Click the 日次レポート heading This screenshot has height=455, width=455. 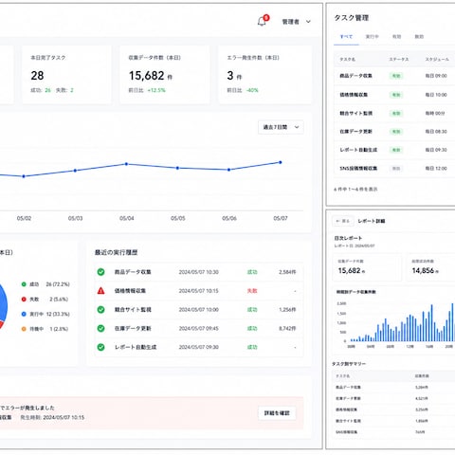[348, 238]
